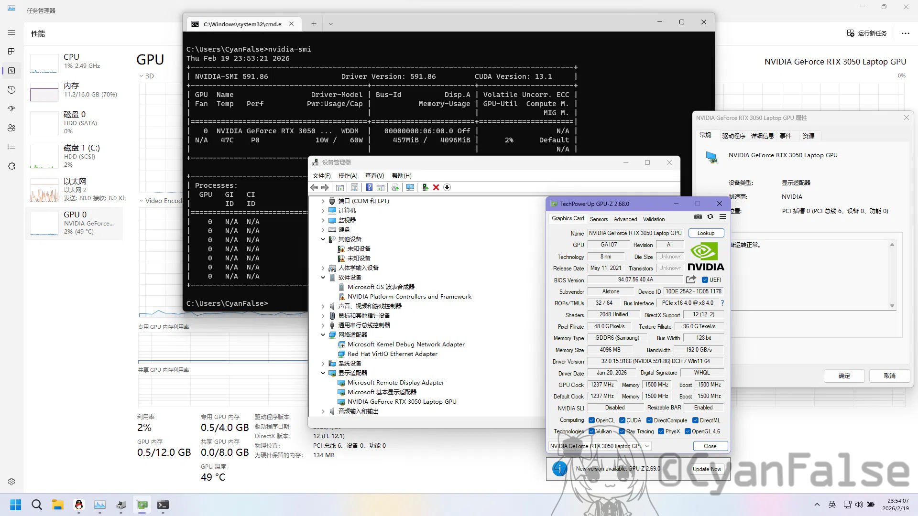Open the GPU selection dropdown in GPU-Z
Viewport: 918px width, 516px height.
pyautogui.click(x=647, y=446)
